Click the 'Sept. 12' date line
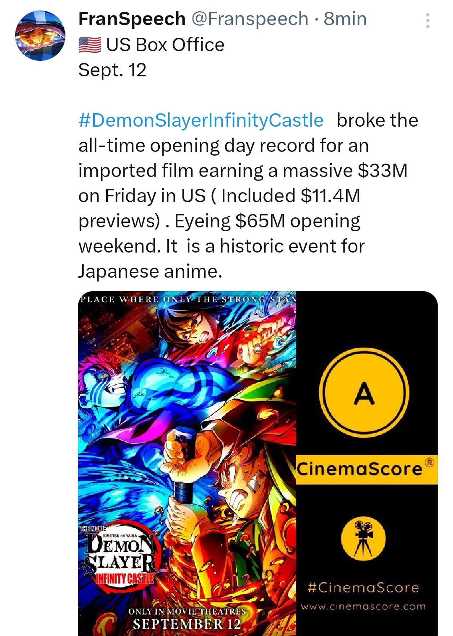The image size is (453, 636). [x=112, y=70]
